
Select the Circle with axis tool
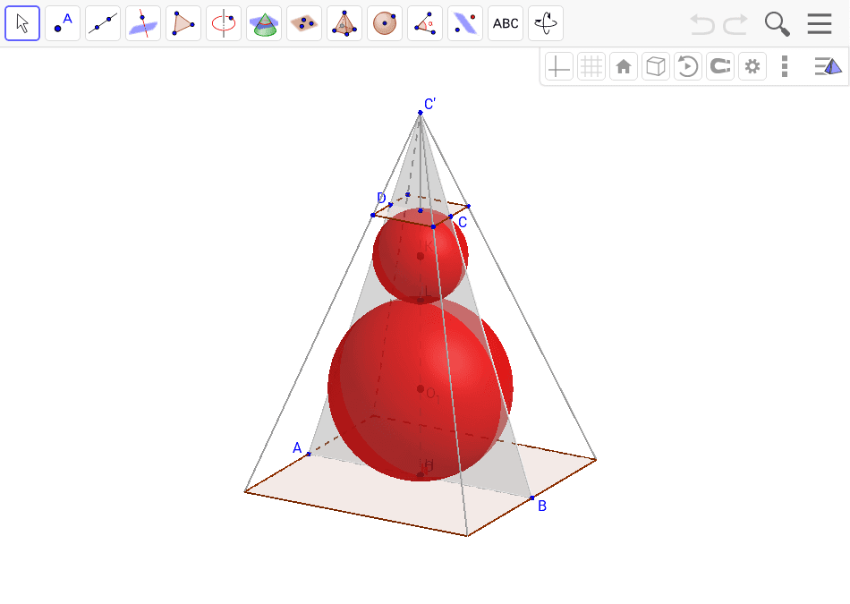click(224, 23)
